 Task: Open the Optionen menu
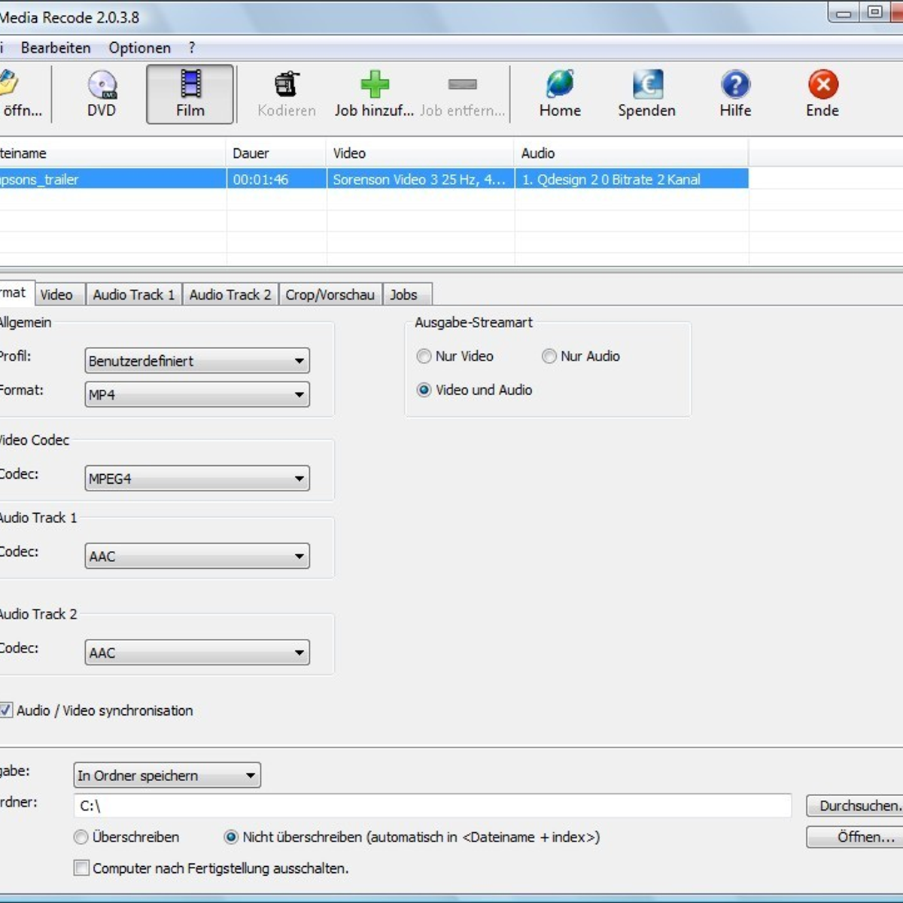point(139,48)
